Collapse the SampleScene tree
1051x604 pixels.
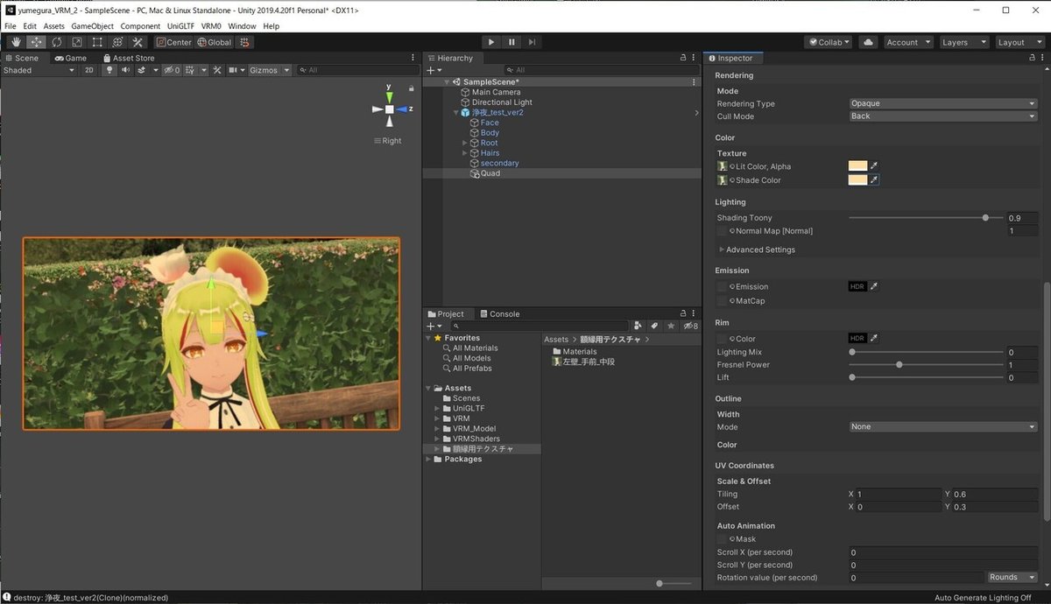(447, 82)
